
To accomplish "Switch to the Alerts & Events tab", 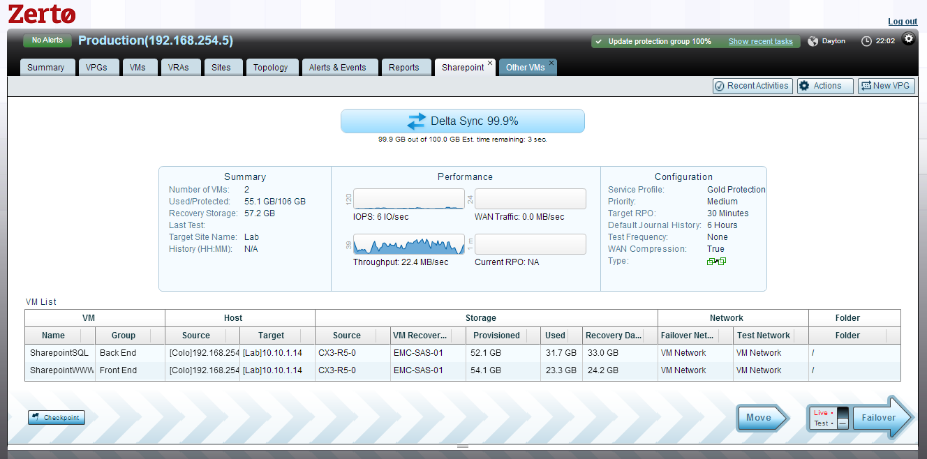I will pos(337,68).
